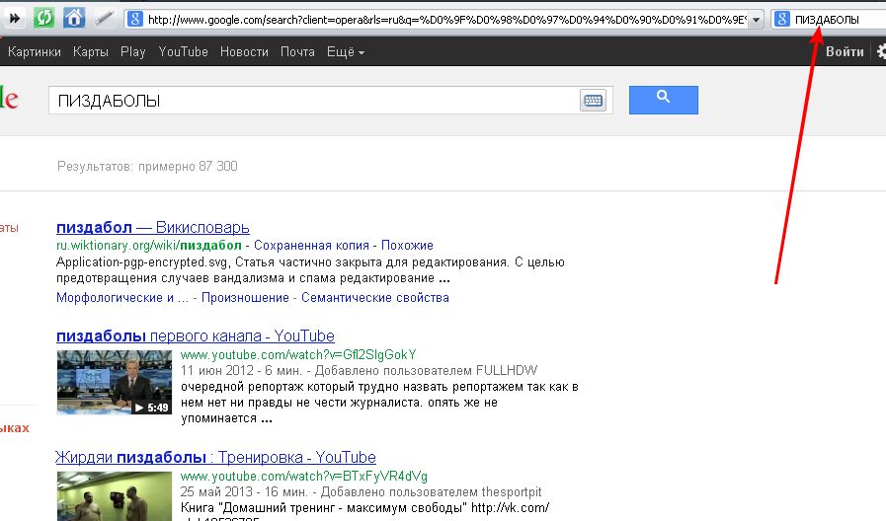
Task: Click the wand (pencil) toolbar icon
Action: pos(104,18)
